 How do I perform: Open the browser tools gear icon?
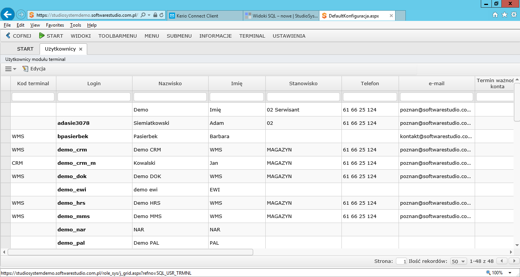click(x=514, y=15)
